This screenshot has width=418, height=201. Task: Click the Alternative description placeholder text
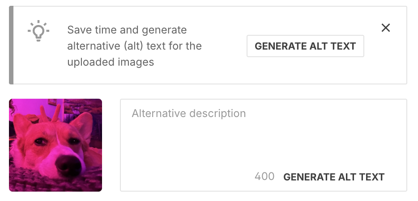[189, 113]
